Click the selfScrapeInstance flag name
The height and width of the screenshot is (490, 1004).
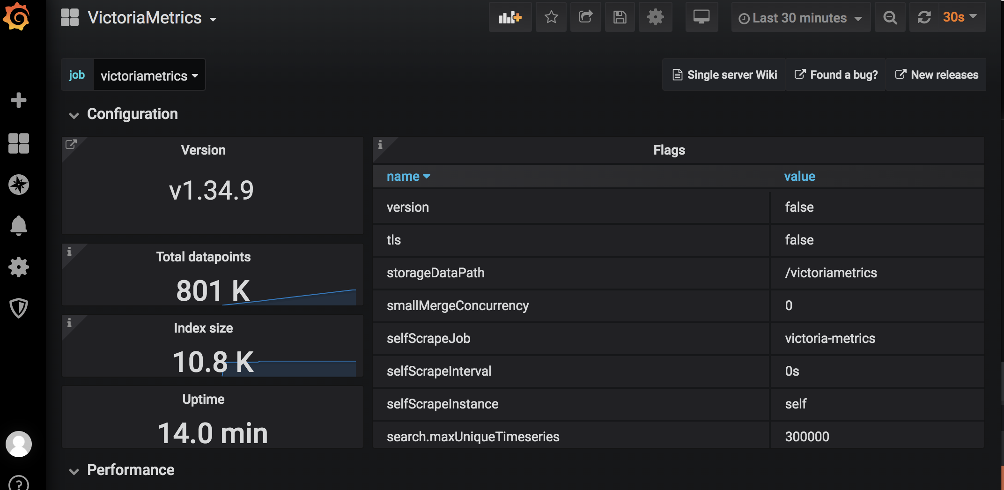point(443,404)
